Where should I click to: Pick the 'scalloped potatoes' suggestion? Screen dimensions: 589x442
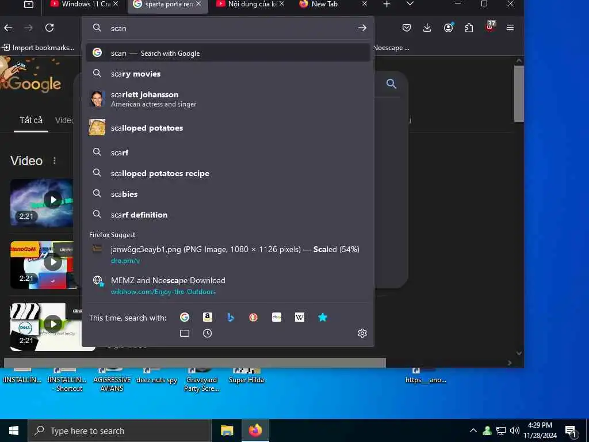click(x=228, y=128)
